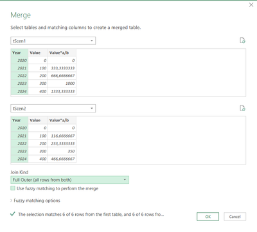Open the tScen1 table dropdown
Image resolution: width=257 pixels, height=232 pixels.
[x=53, y=40]
